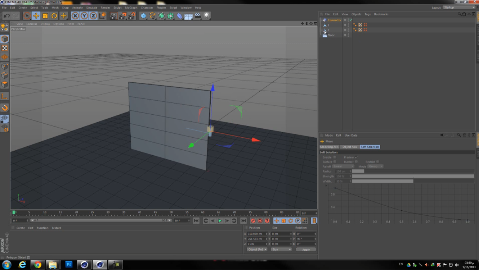The image size is (479, 270).
Task: Add a Light object bulb icon
Action: point(207,16)
